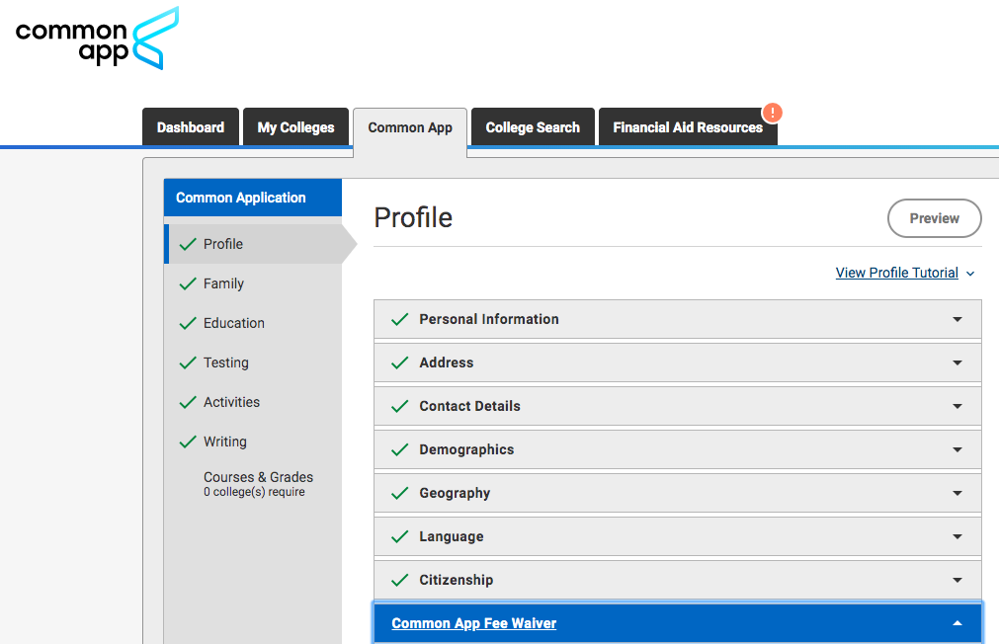The image size is (999, 644).
Task: Click the green checkmark beside Geography
Action: pos(399,493)
